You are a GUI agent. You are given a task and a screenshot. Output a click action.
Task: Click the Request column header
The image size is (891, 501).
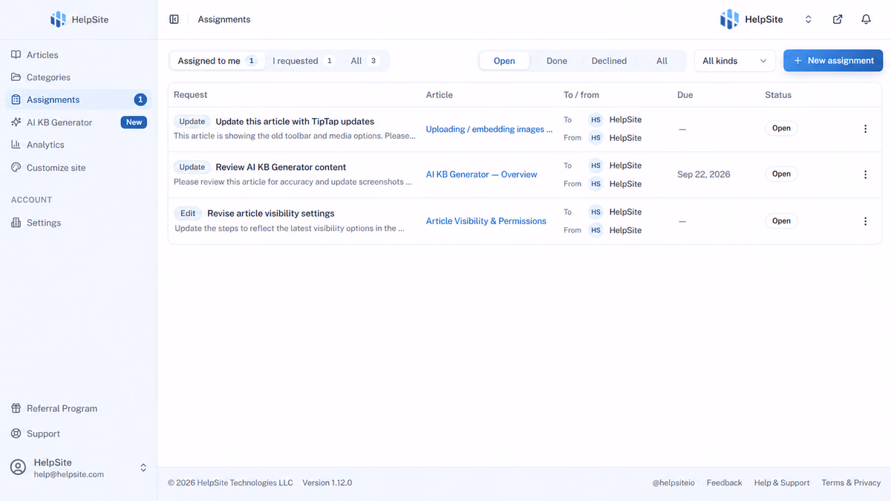191,95
